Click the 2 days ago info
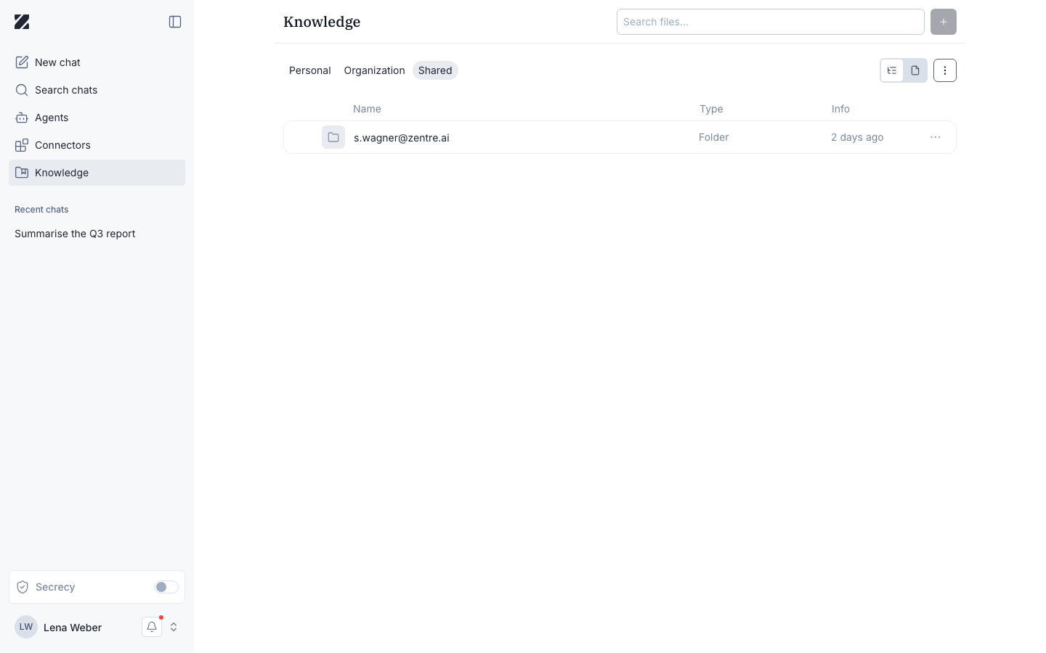This screenshot has width=1046, height=653. click(x=857, y=137)
